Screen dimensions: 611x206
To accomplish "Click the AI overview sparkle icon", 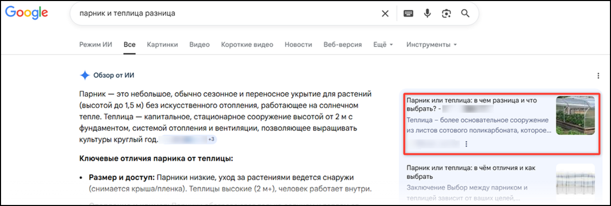I will coord(85,76).
